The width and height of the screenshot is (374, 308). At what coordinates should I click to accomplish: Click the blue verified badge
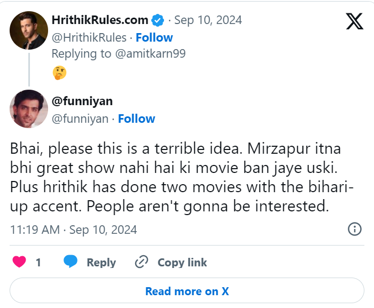158,20
